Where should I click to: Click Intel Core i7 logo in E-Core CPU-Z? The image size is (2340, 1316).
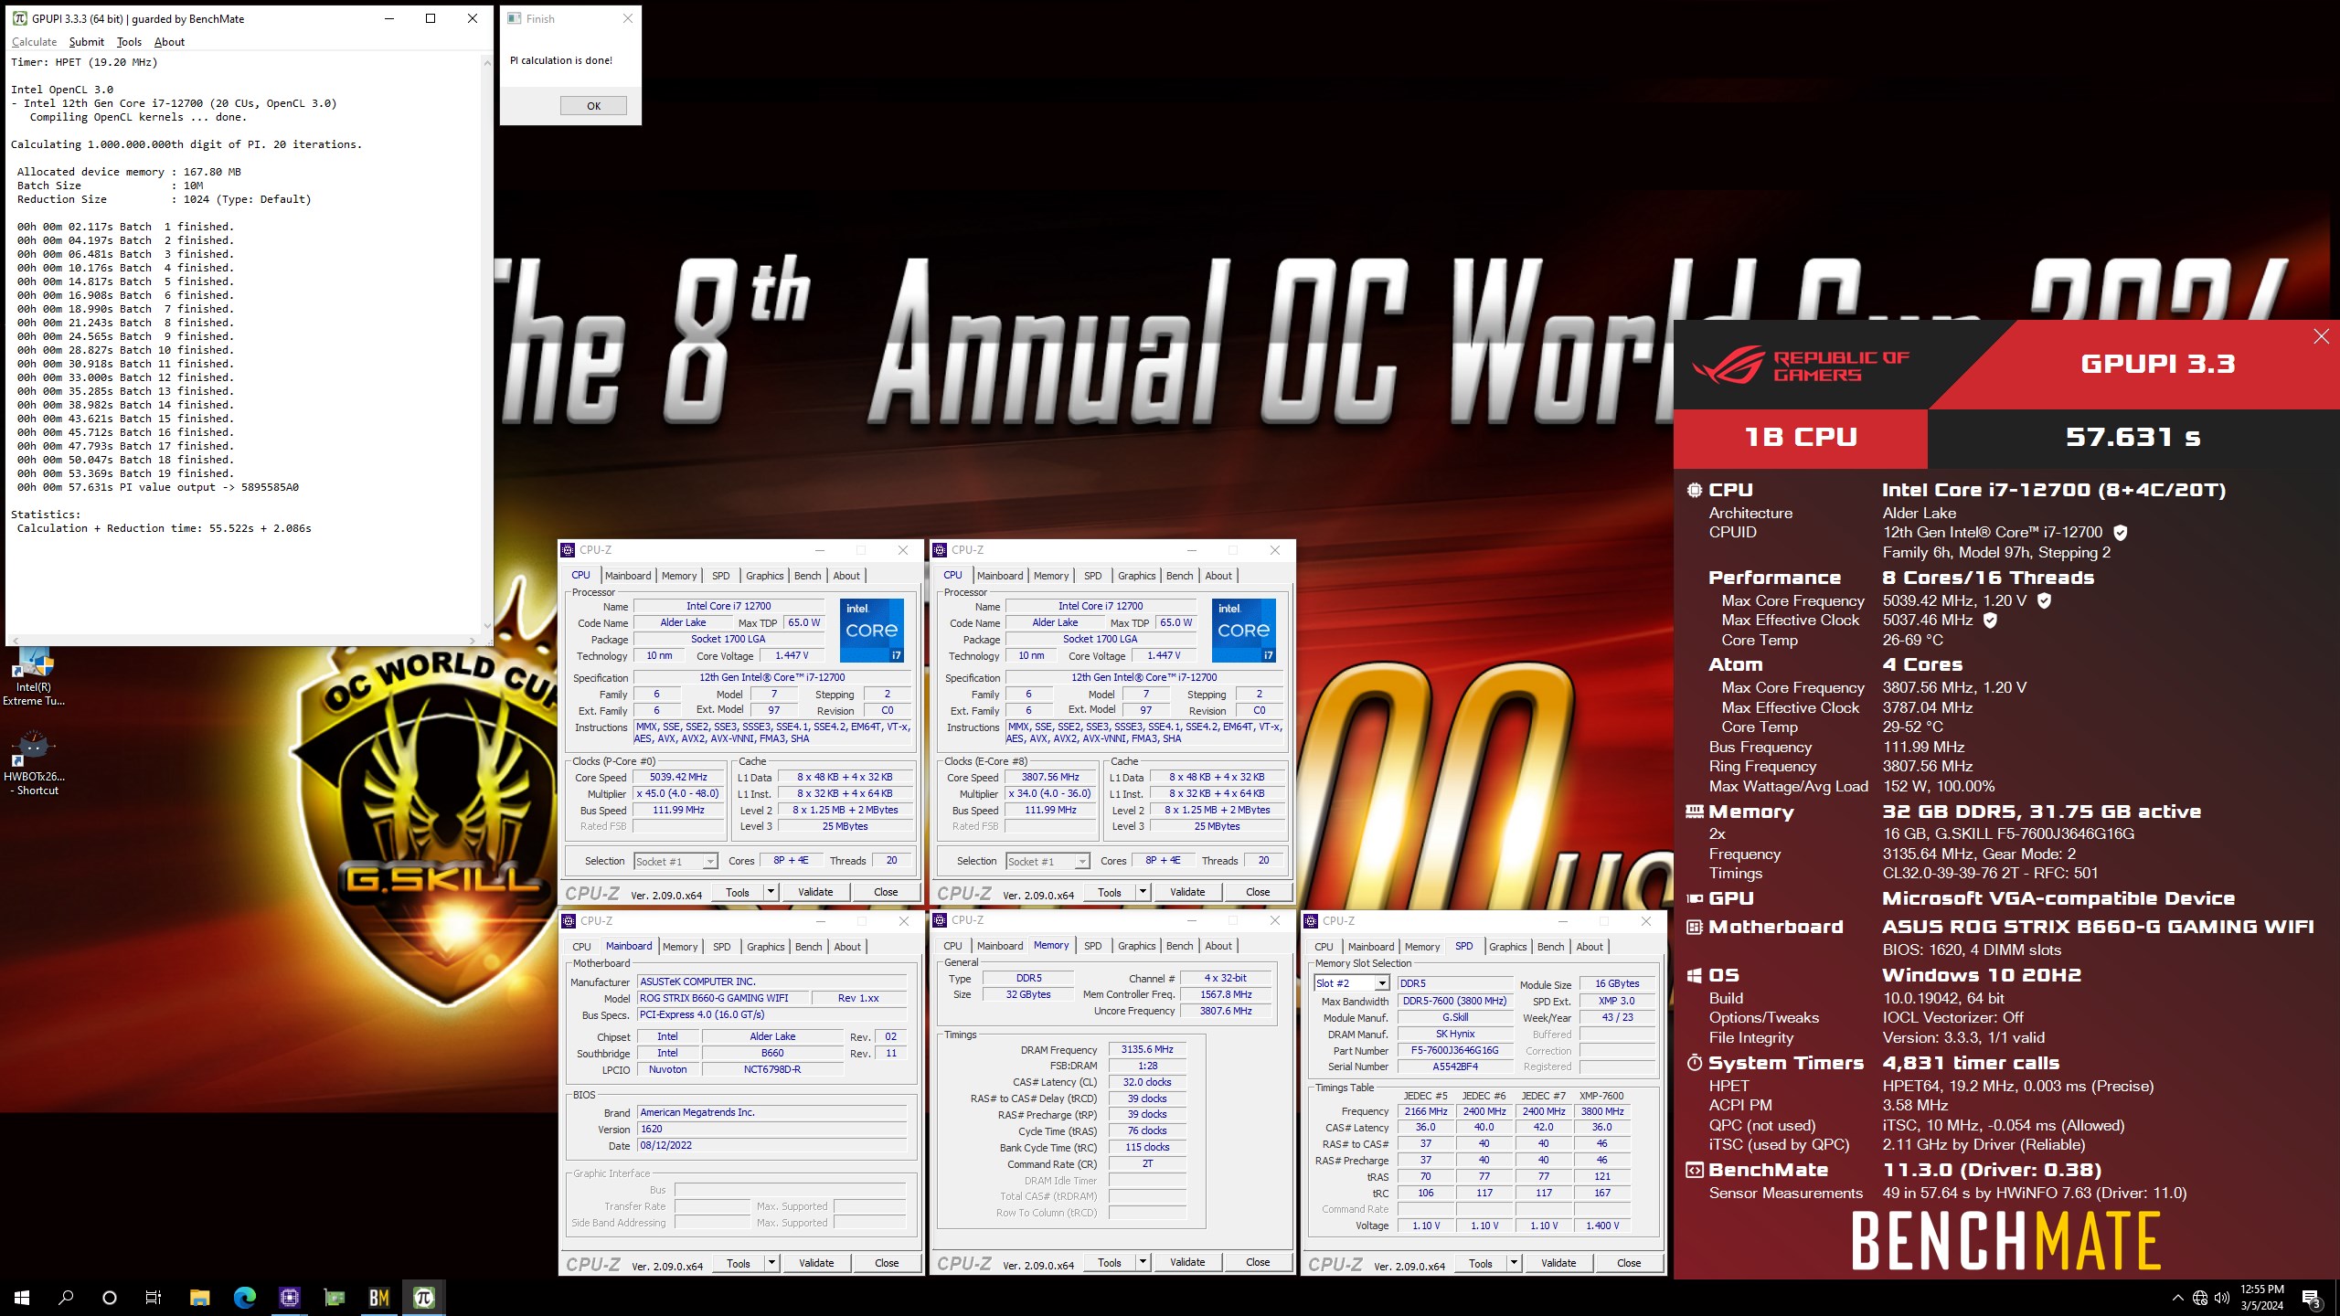[1243, 630]
